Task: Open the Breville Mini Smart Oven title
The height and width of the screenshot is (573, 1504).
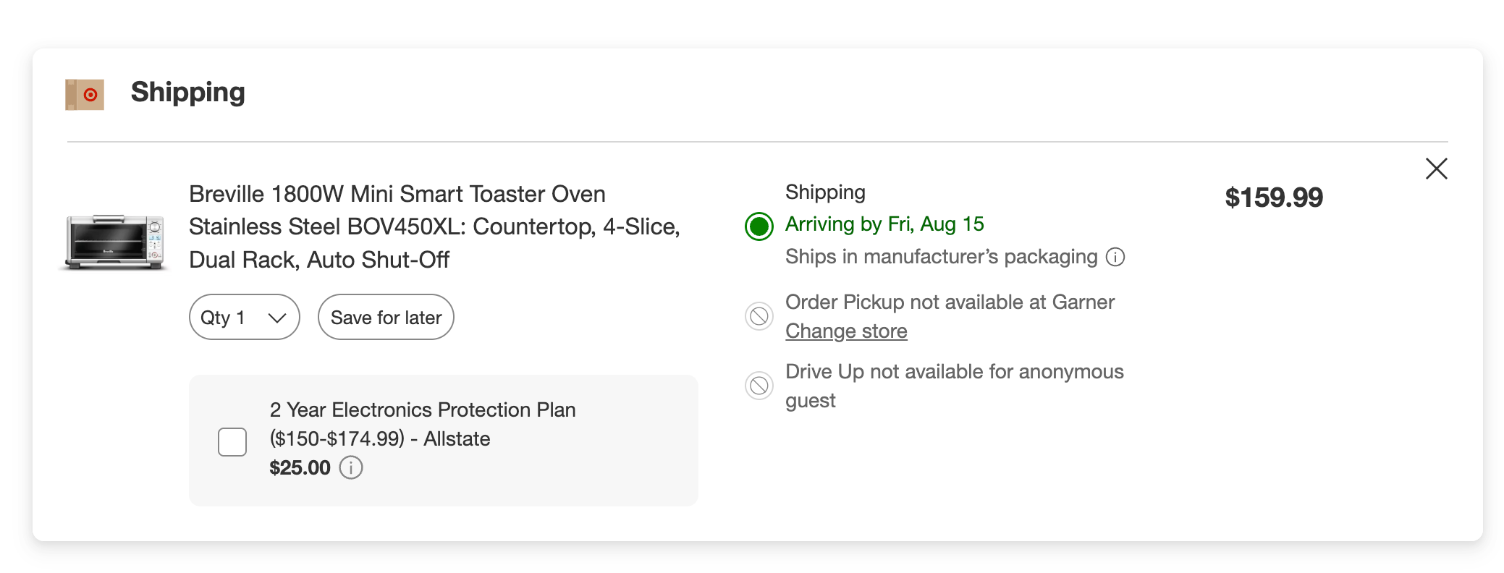Action: click(434, 226)
